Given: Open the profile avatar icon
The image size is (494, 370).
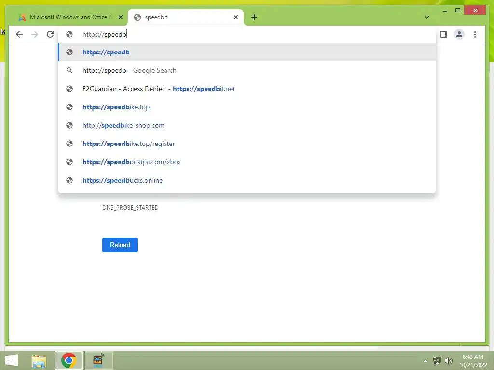Looking at the screenshot, I should pos(459,34).
